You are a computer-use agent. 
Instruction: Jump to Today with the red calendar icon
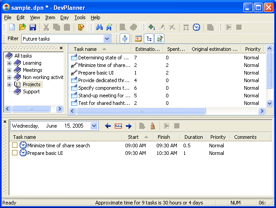tap(118, 126)
